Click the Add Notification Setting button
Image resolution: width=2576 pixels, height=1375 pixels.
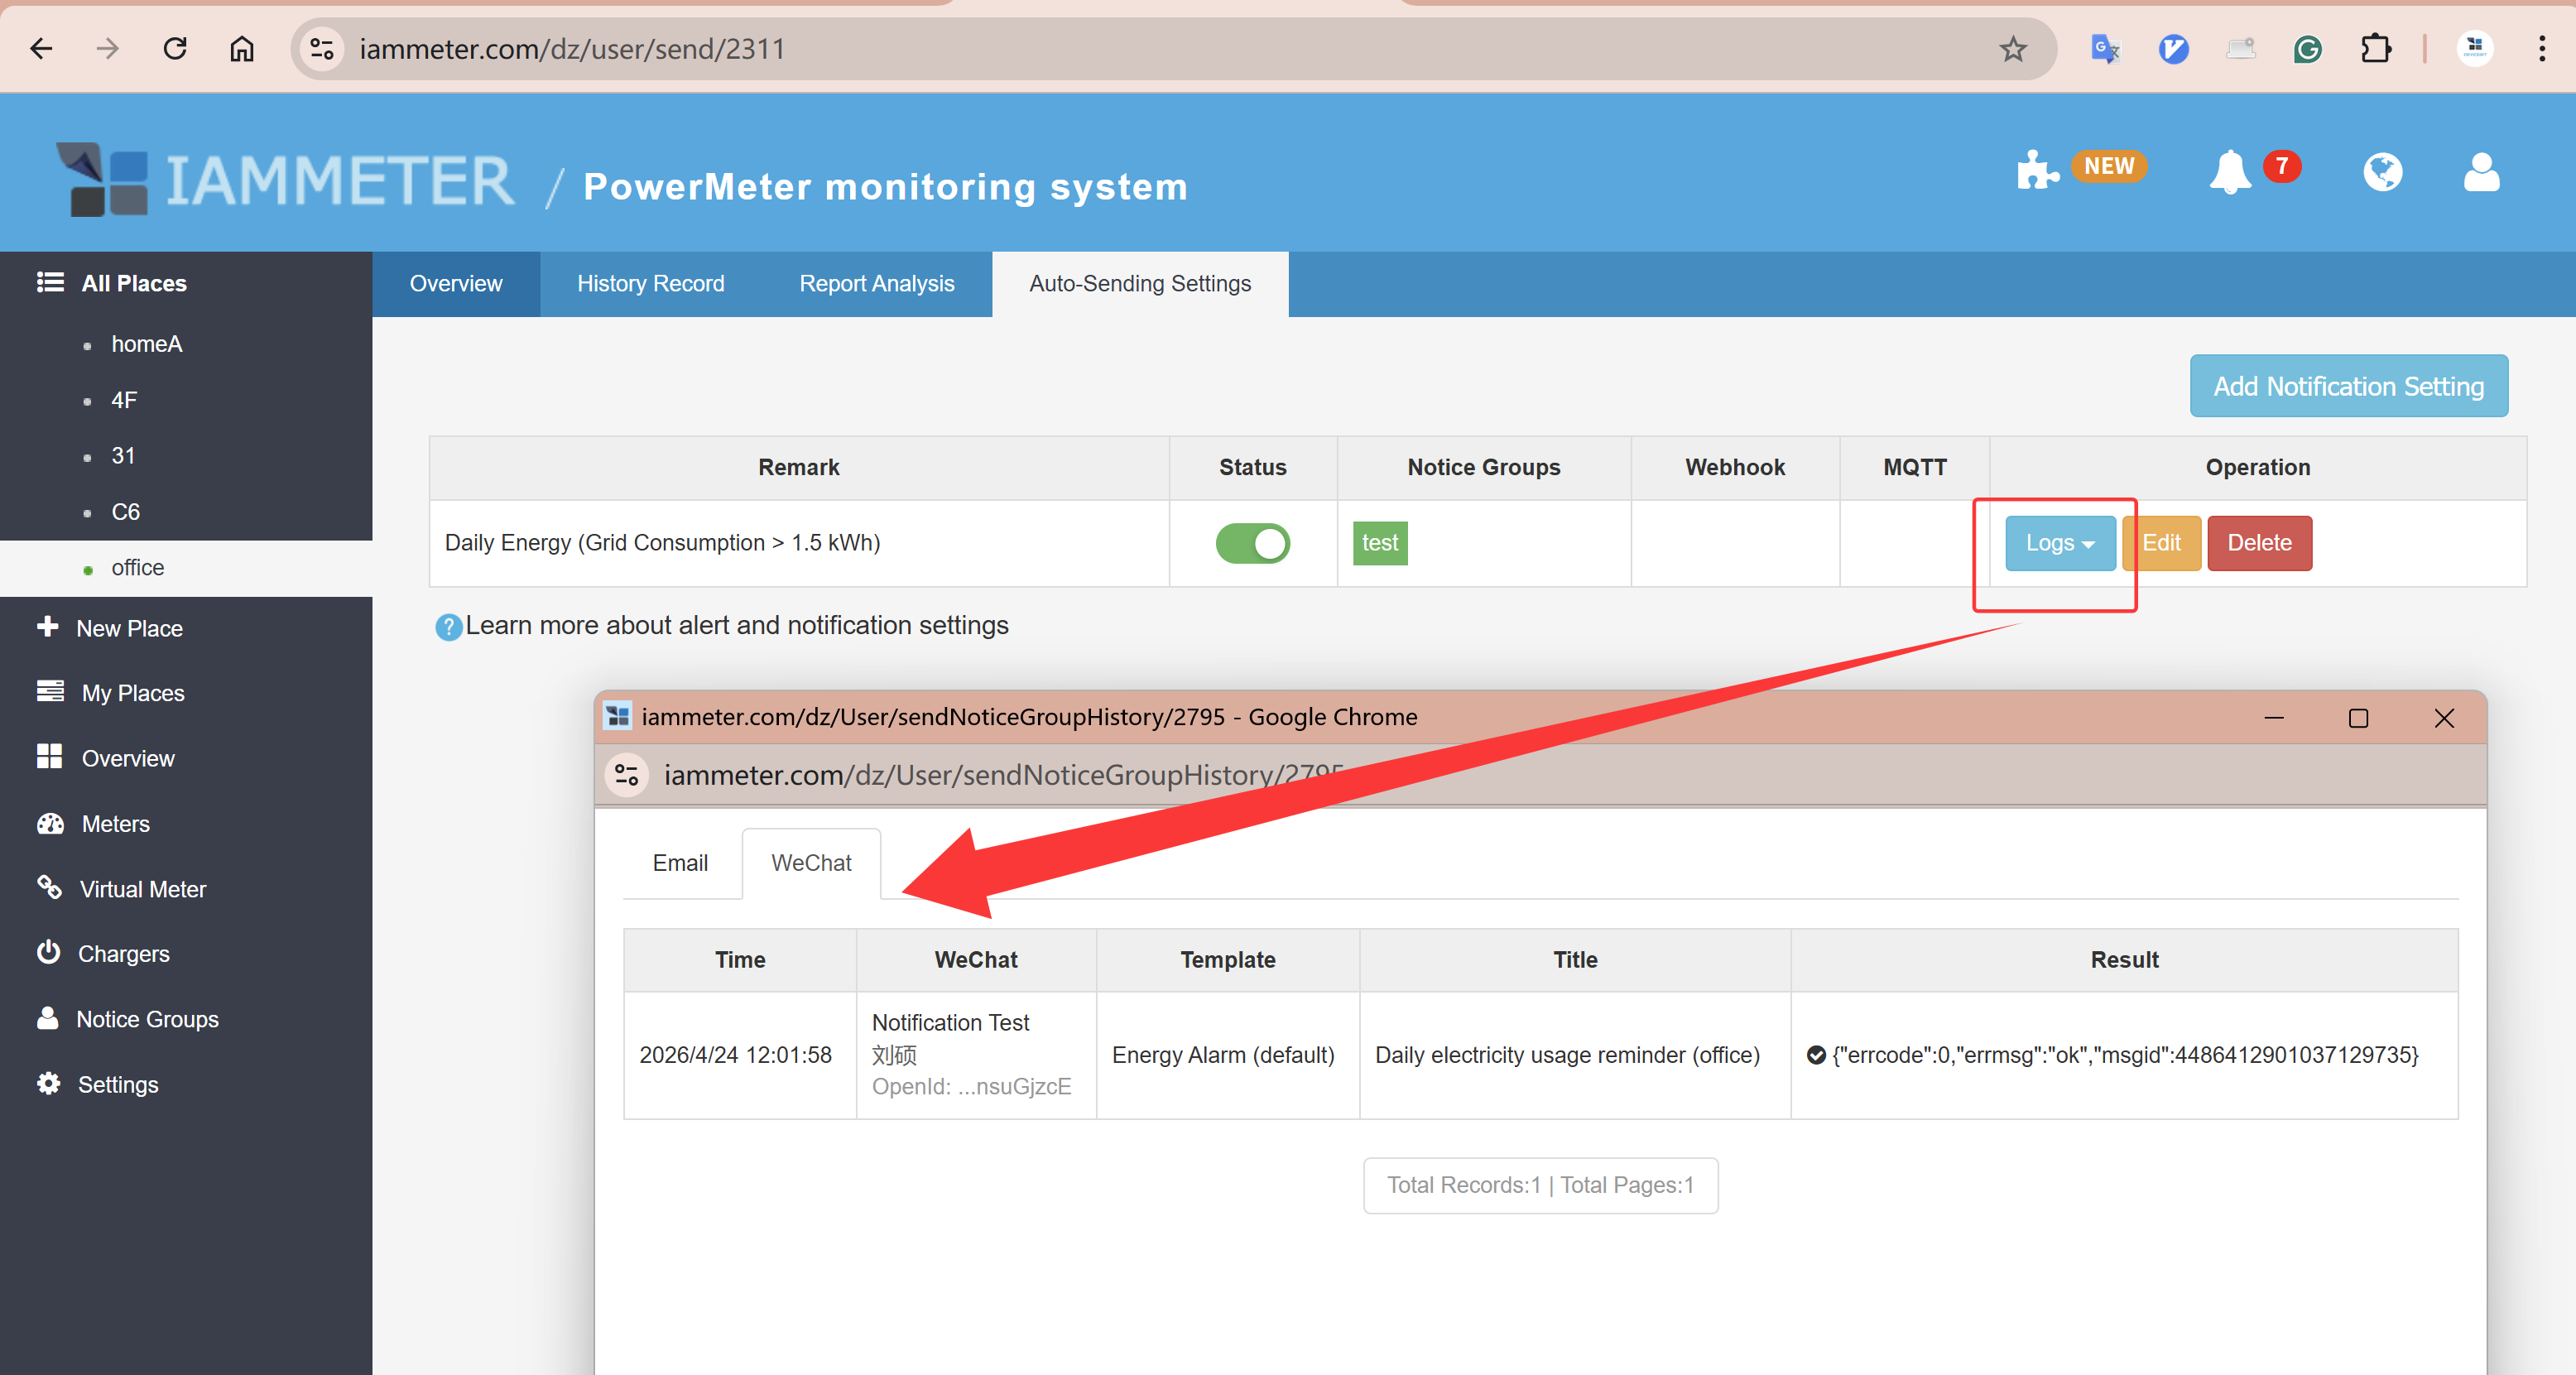pos(2349,386)
